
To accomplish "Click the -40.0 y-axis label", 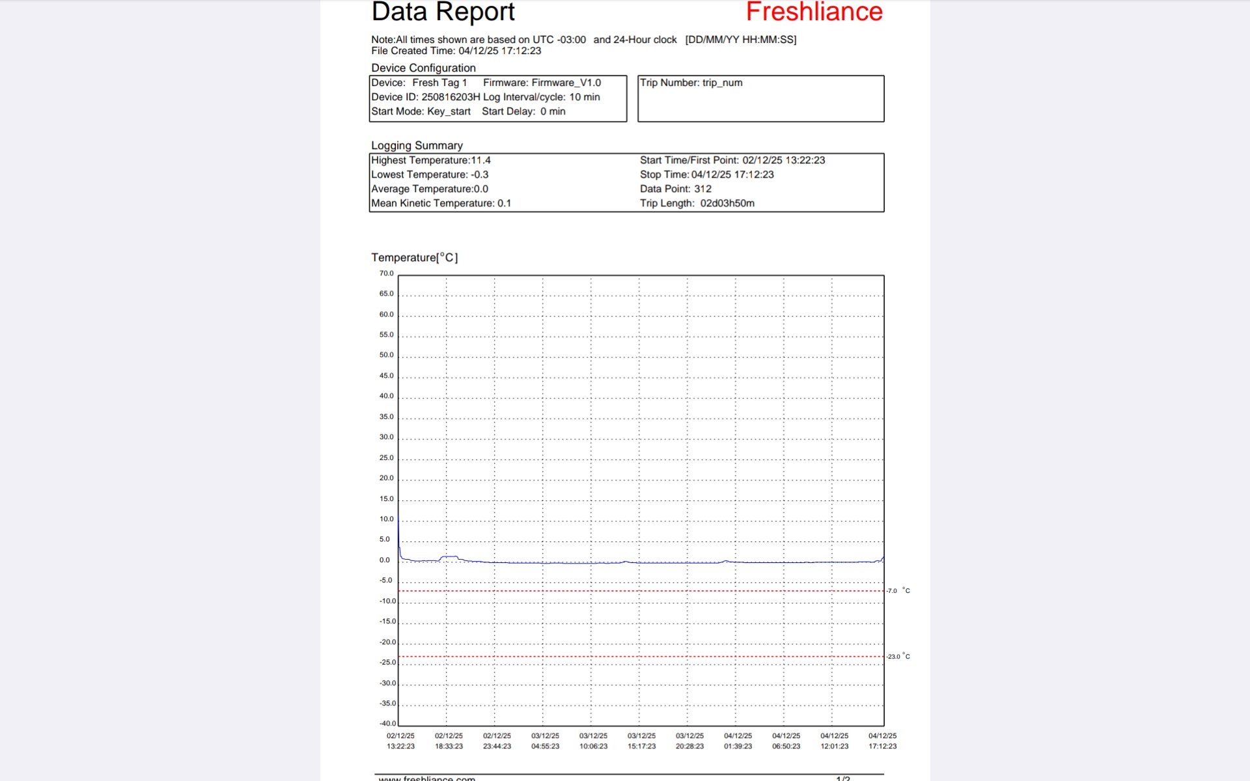I will click(387, 723).
